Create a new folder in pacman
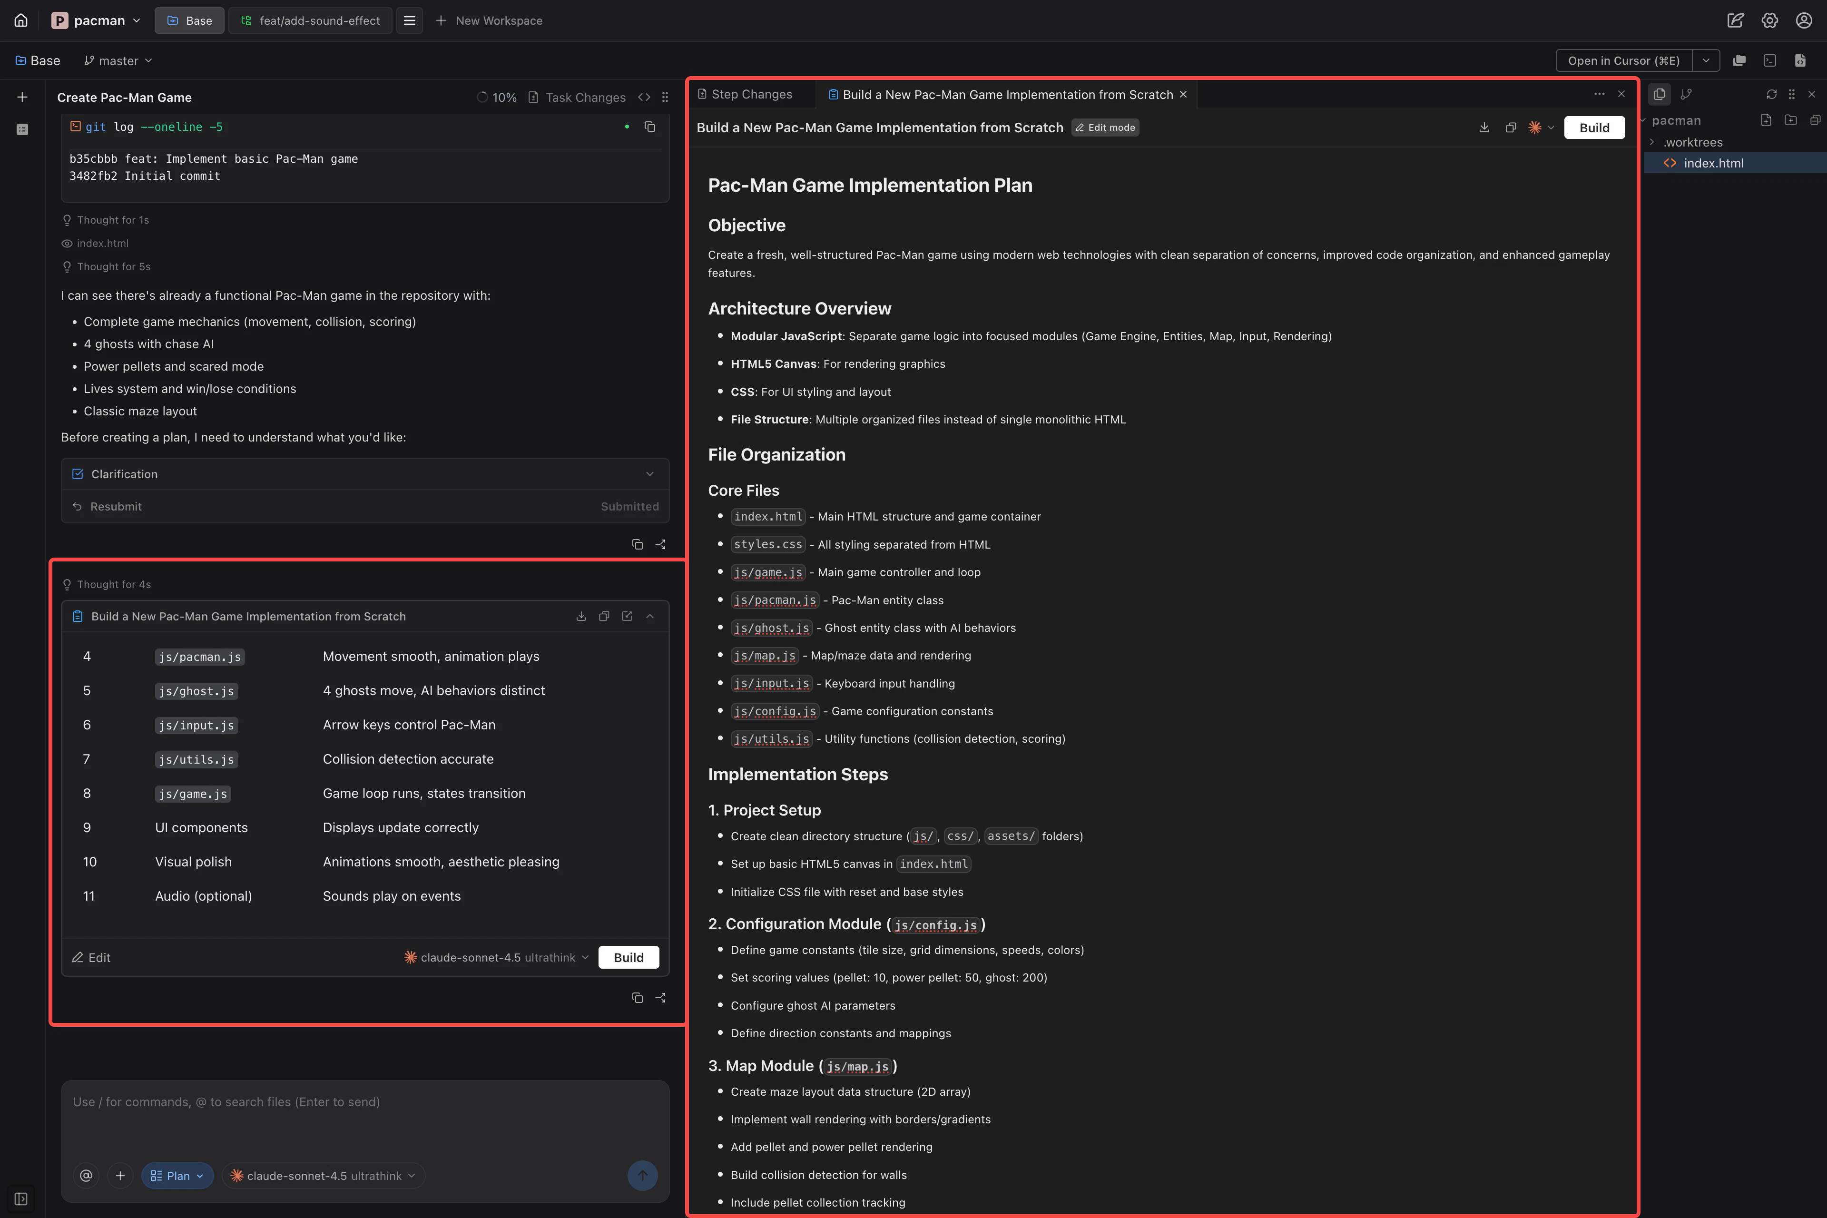 pyautogui.click(x=1790, y=119)
